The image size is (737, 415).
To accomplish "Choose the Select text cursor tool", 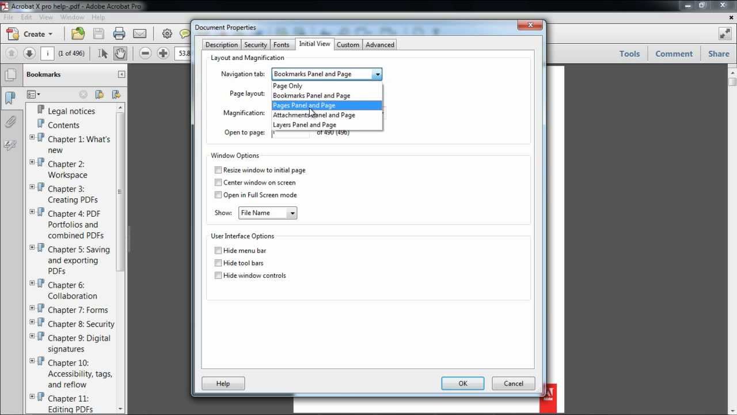I will (102, 54).
